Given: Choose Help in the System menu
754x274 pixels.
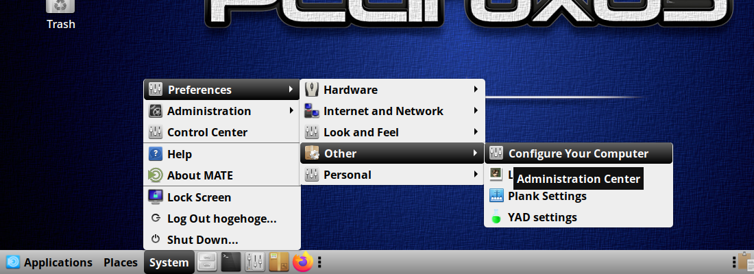Looking at the screenshot, I should click(221, 154).
